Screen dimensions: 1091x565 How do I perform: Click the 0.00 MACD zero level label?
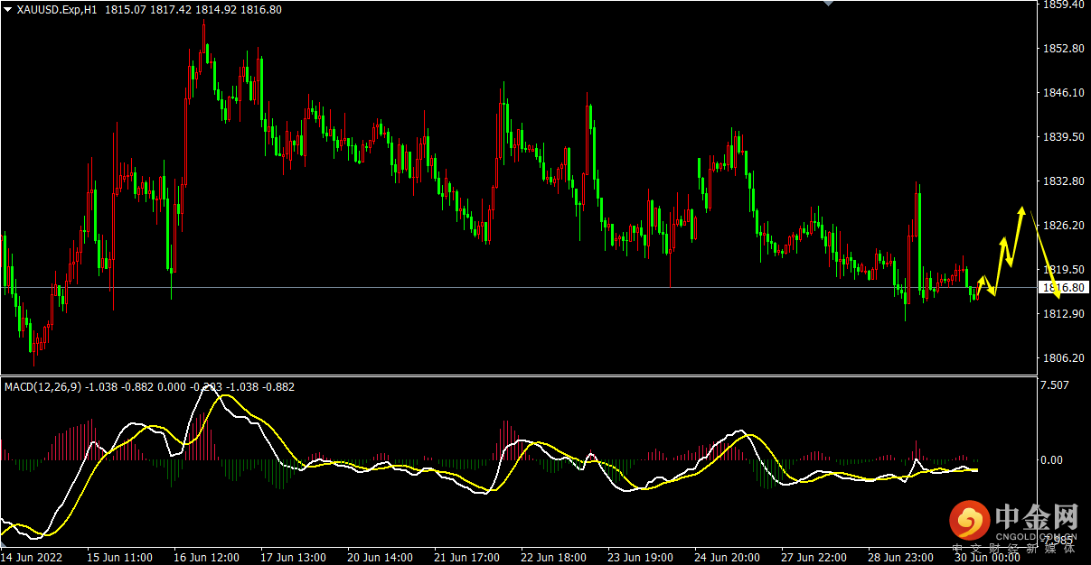(x=1052, y=459)
